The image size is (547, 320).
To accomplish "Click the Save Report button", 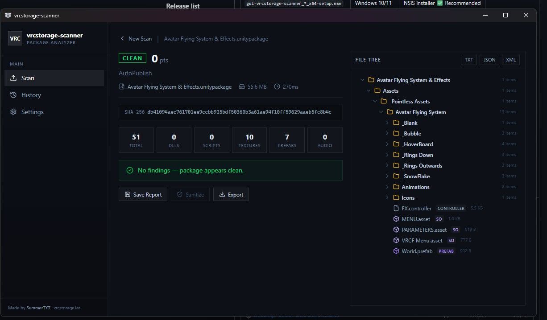I will [143, 195].
